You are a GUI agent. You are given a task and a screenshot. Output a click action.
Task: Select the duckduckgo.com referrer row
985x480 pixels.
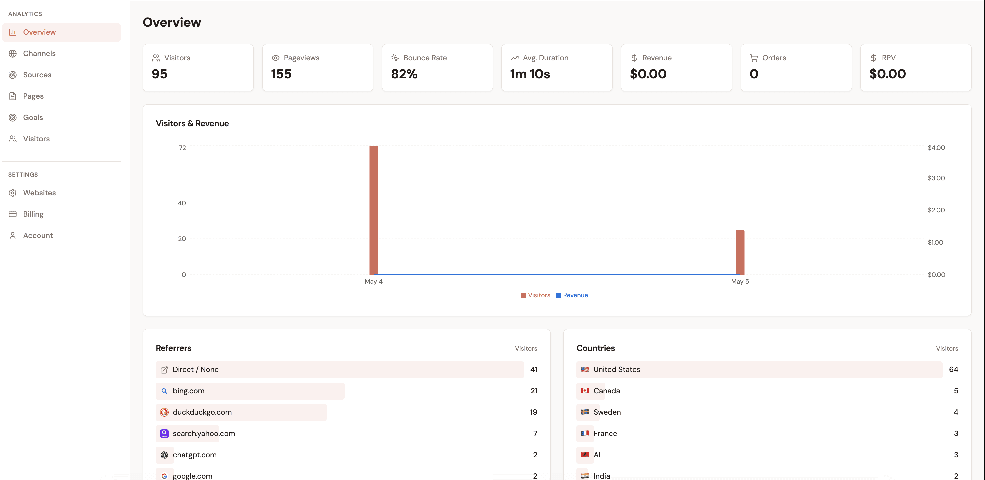[347, 412]
